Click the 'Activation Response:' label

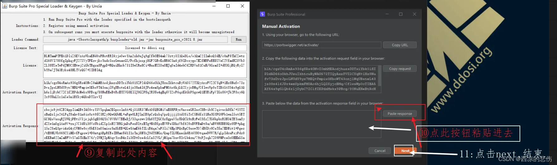pos(21,126)
